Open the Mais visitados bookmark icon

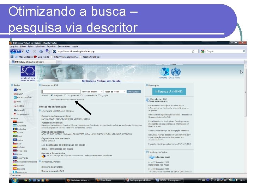click(16, 57)
